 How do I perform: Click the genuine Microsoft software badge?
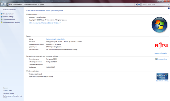coord(162,76)
